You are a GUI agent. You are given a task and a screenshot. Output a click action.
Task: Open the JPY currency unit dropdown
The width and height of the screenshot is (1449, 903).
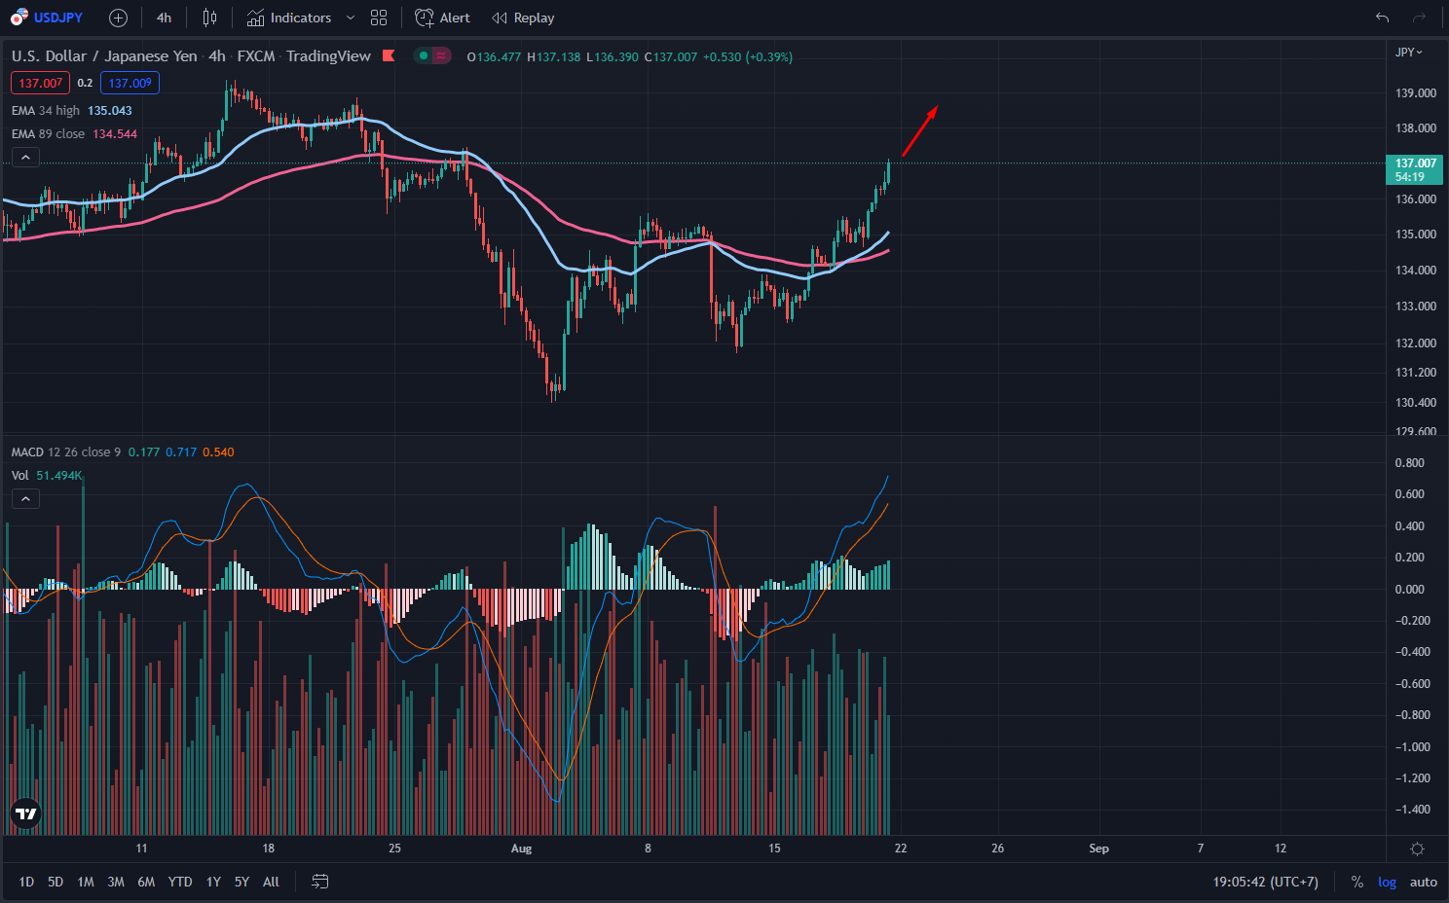[x=1409, y=52]
